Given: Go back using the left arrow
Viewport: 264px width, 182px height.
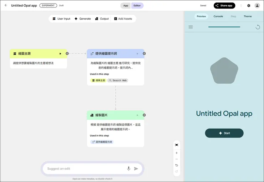Looking at the screenshot, I should click(x=6, y=5).
